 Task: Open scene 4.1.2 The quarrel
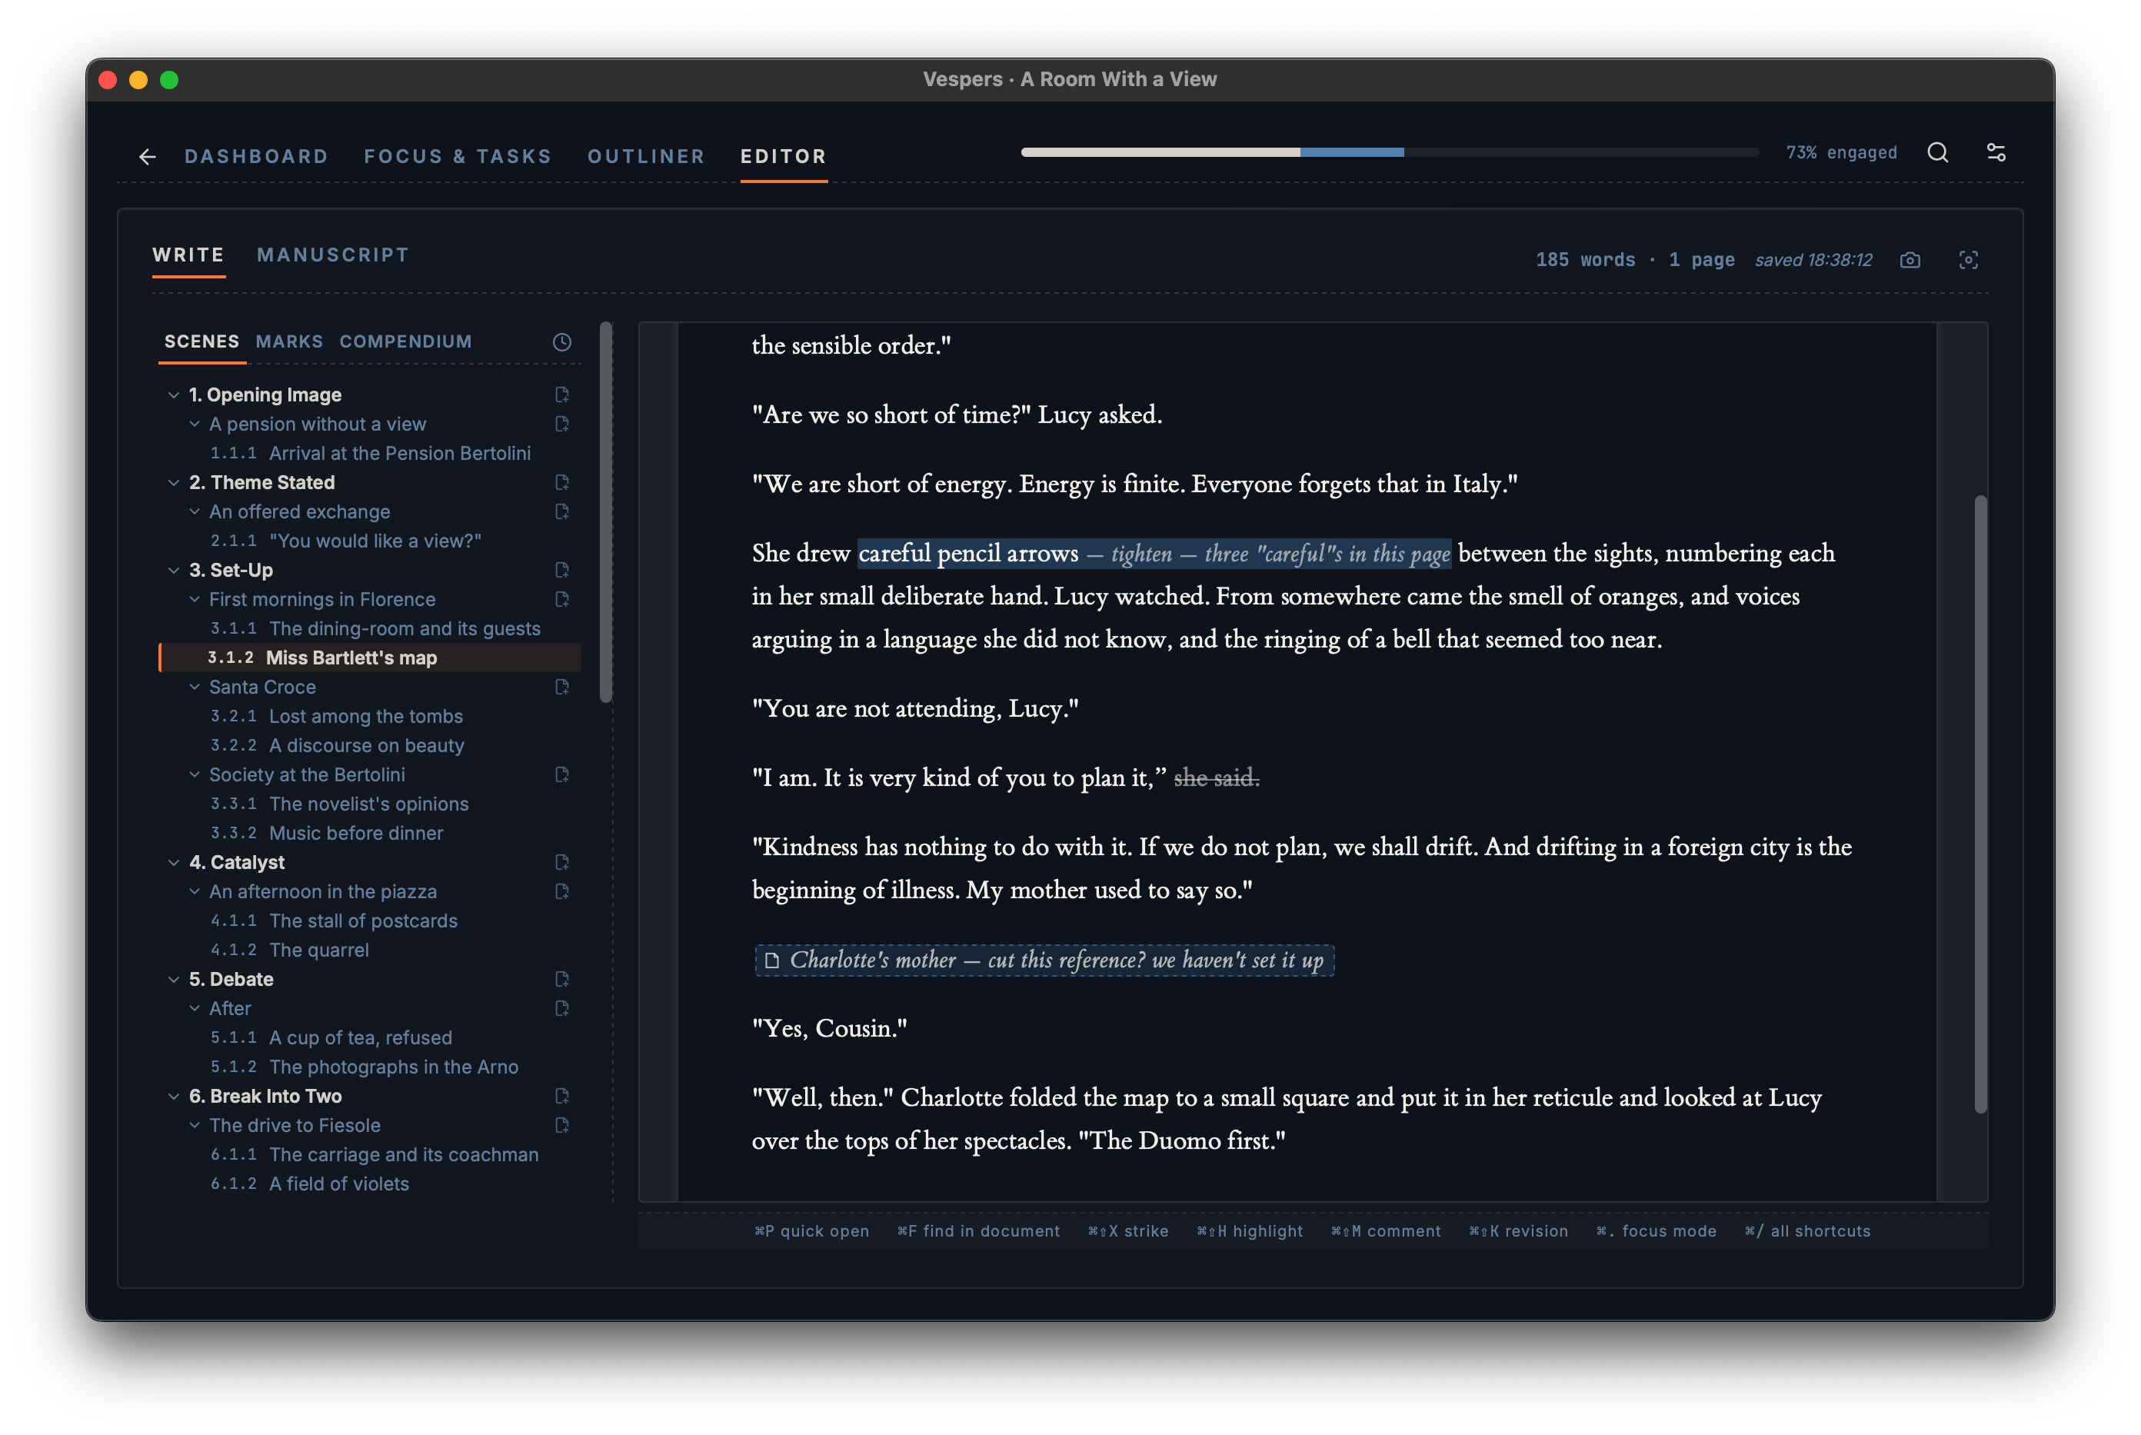coord(289,950)
